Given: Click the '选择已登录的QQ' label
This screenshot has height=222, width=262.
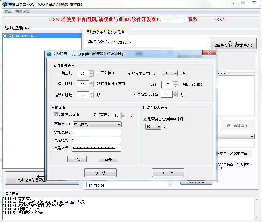Looking at the screenshot, I should point(17,28).
